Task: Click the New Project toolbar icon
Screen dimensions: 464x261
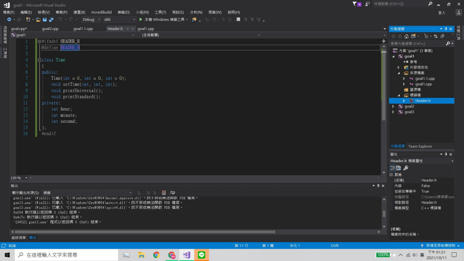Action: [x=28, y=19]
